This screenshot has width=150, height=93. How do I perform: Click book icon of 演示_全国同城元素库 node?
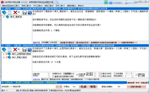point(9,54)
